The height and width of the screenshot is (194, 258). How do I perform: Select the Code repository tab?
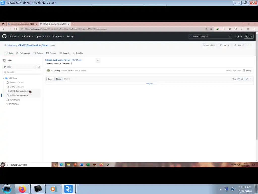tap(9, 53)
